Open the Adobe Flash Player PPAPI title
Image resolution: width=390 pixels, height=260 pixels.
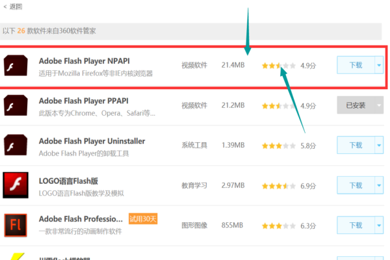pos(84,101)
